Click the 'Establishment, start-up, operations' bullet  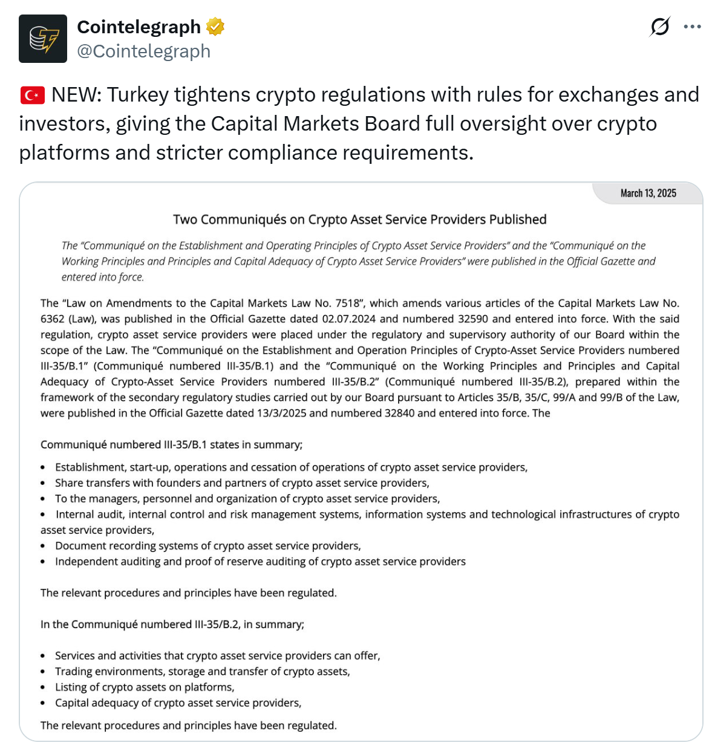pyautogui.click(x=291, y=467)
